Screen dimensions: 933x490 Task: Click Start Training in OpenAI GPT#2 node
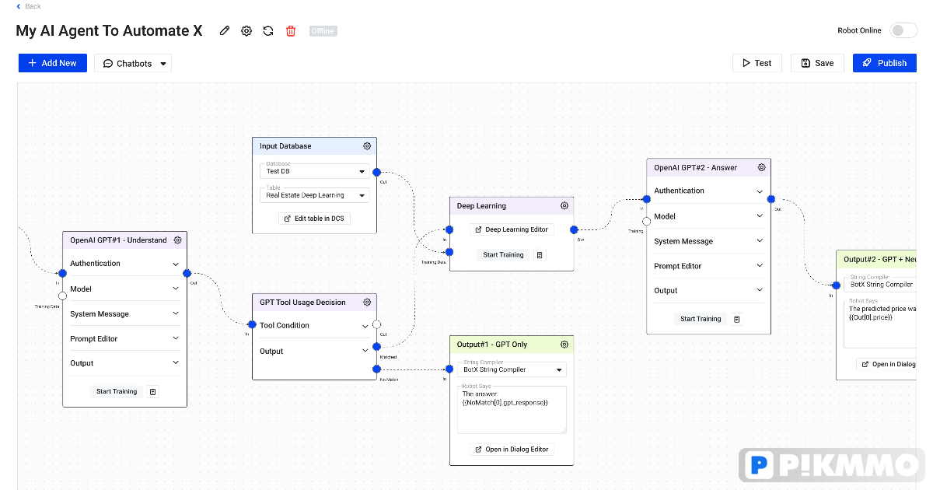click(x=701, y=319)
